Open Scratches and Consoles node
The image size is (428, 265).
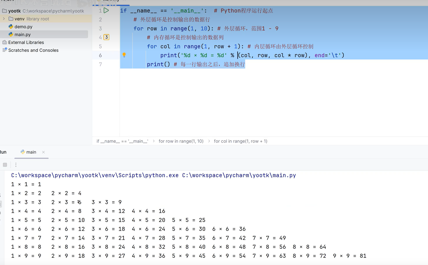point(33,50)
